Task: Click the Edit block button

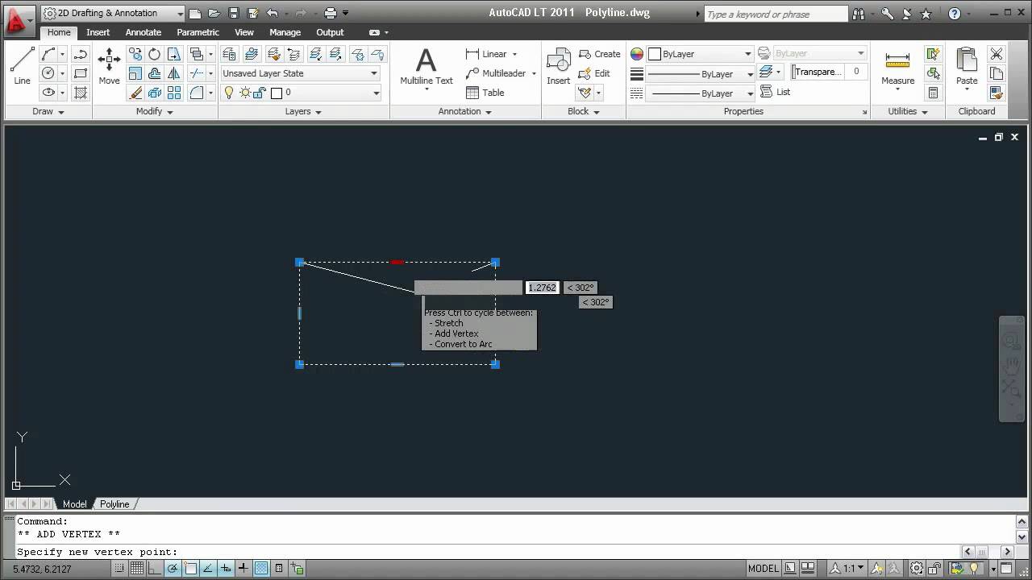Action: click(x=595, y=73)
